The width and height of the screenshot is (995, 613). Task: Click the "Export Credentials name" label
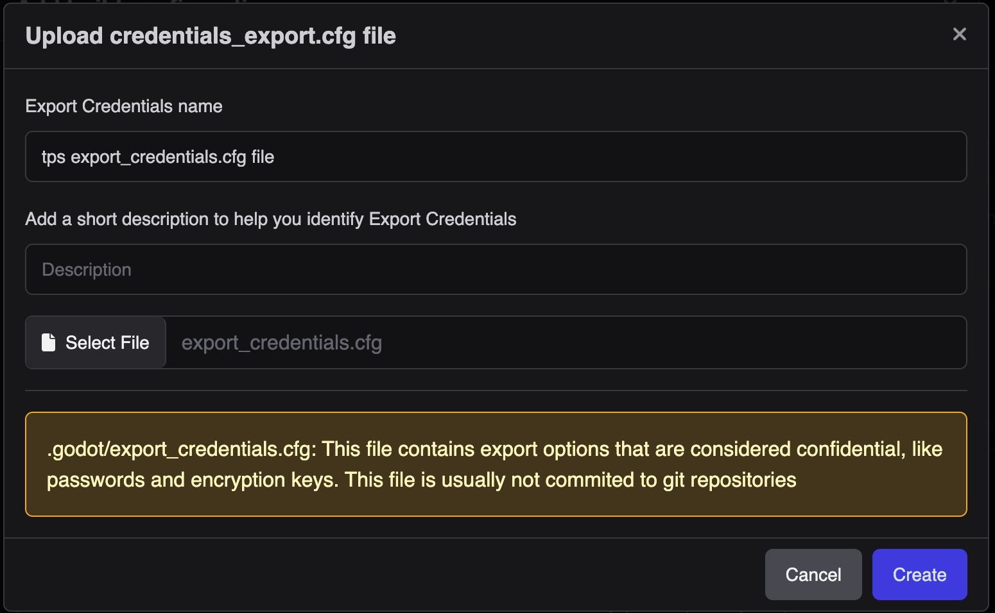pyautogui.click(x=124, y=106)
